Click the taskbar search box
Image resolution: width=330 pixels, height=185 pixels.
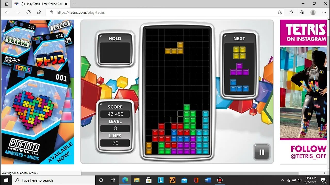point(54,180)
